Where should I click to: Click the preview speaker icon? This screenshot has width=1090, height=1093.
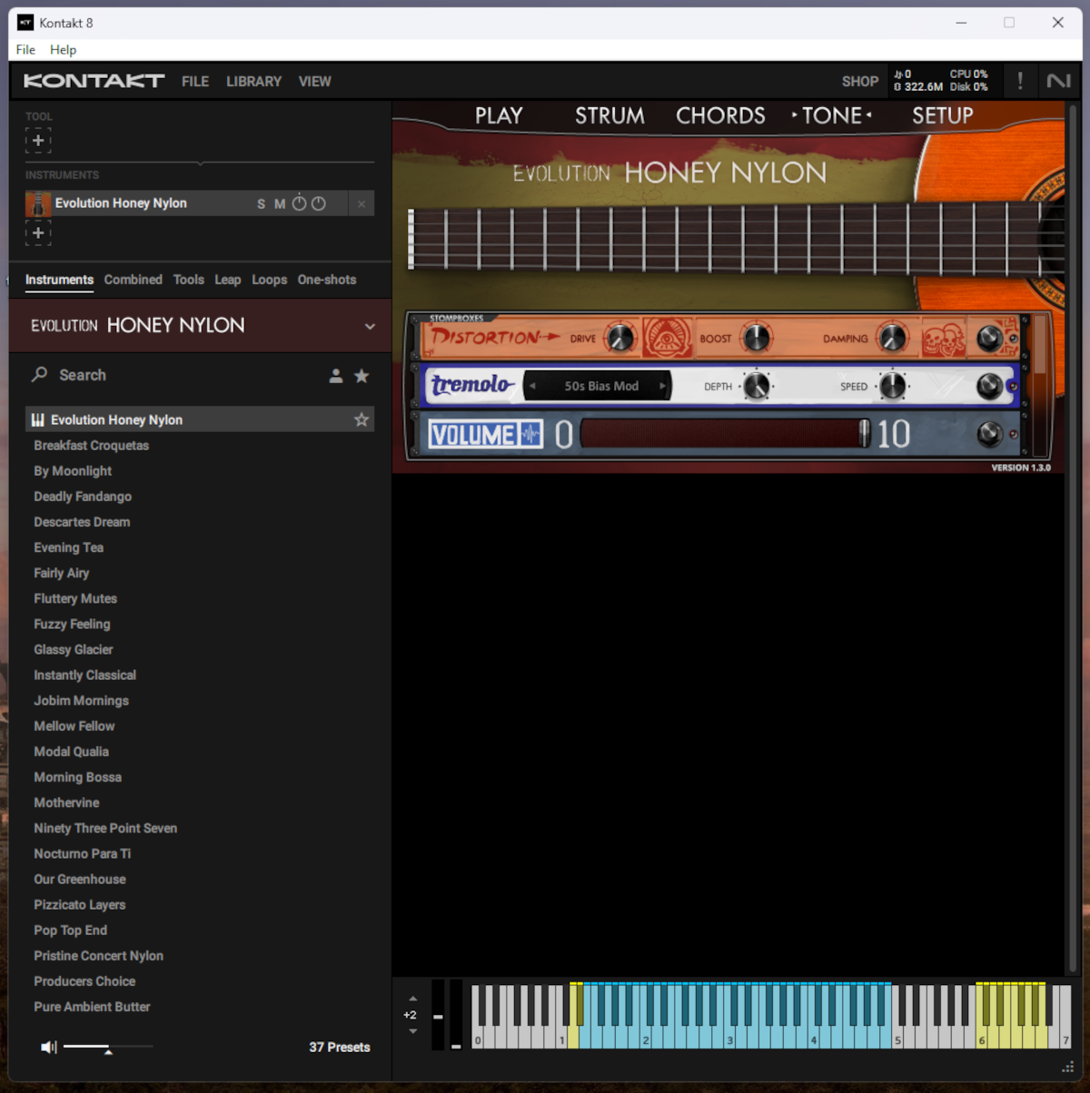click(48, 1047)
